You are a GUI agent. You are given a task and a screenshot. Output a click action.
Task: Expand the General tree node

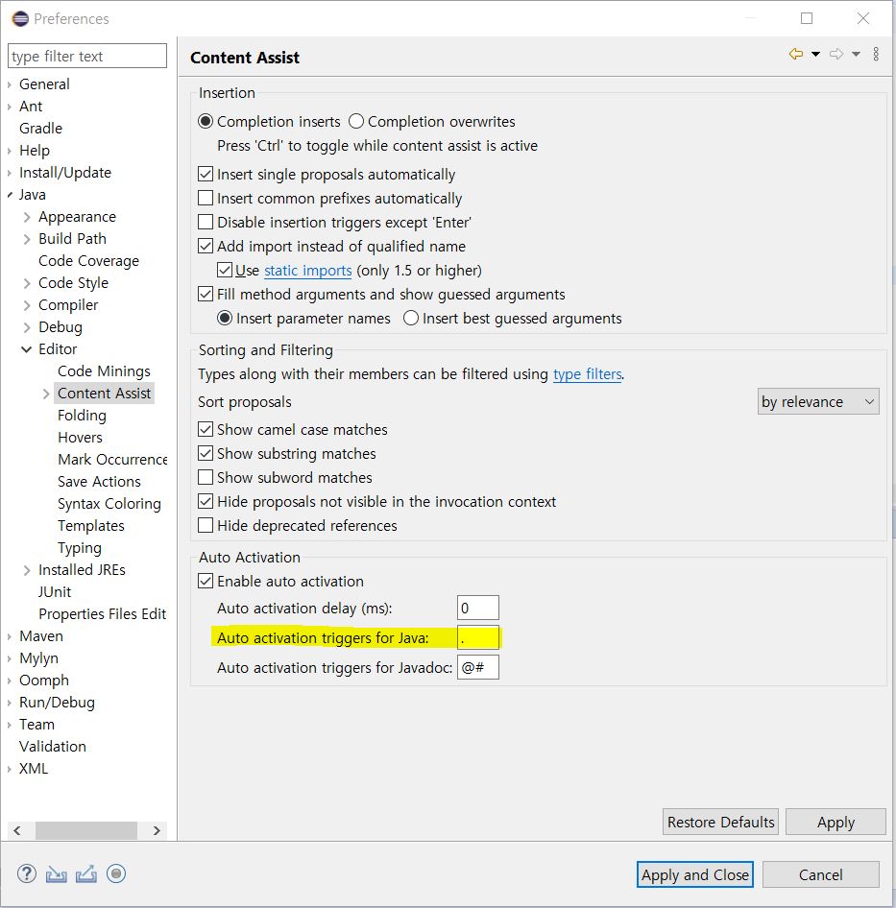10,84
